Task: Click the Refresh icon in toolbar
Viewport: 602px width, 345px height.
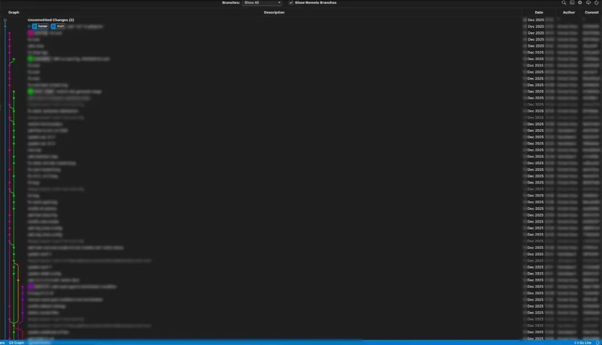Action: (596, 3)
